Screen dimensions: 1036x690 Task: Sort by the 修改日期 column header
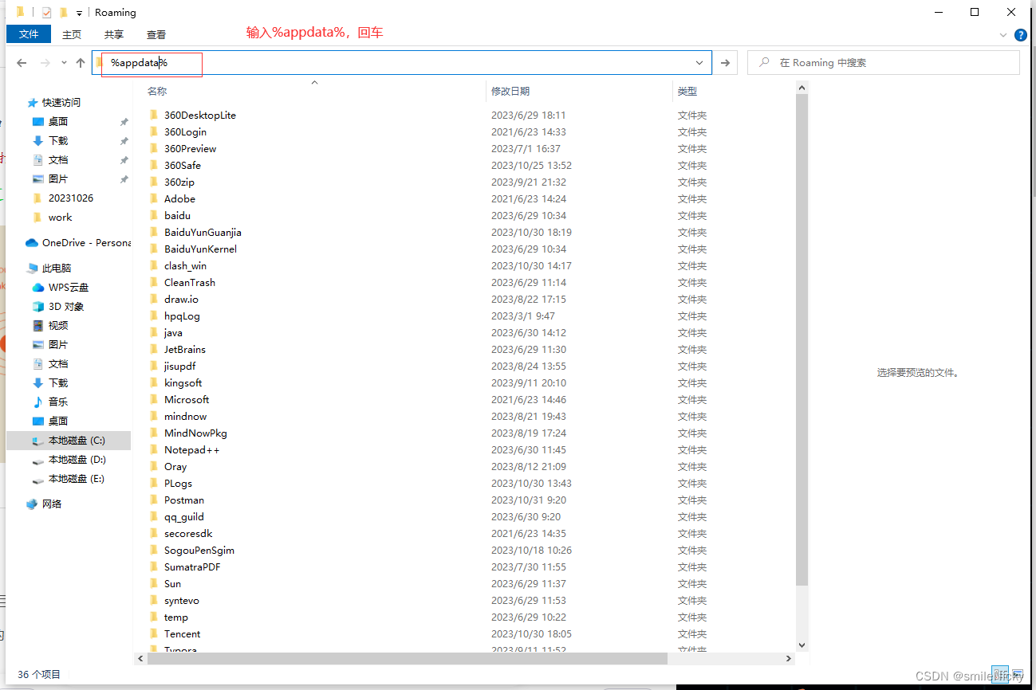coord(510,92)
